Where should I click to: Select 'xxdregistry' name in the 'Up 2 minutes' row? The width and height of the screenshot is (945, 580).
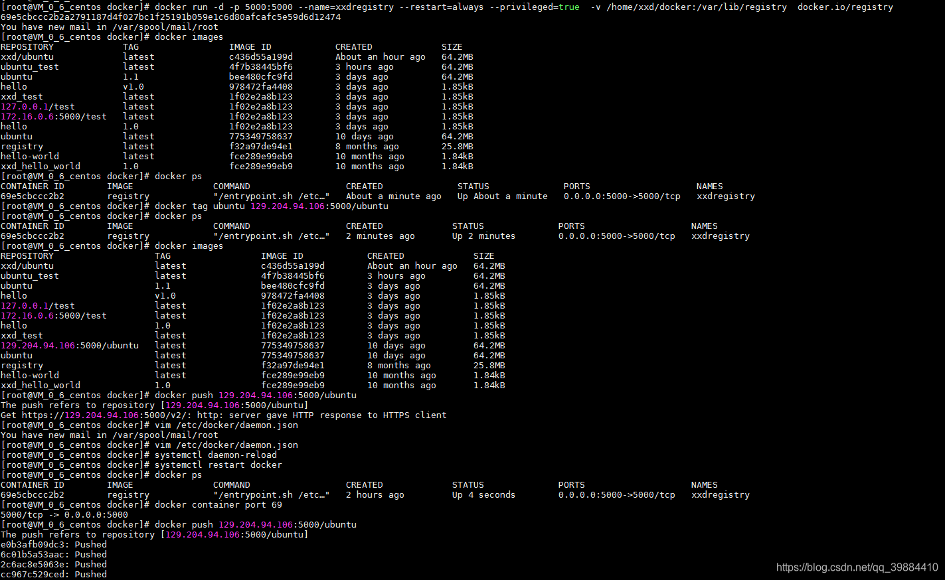point(720,236)
